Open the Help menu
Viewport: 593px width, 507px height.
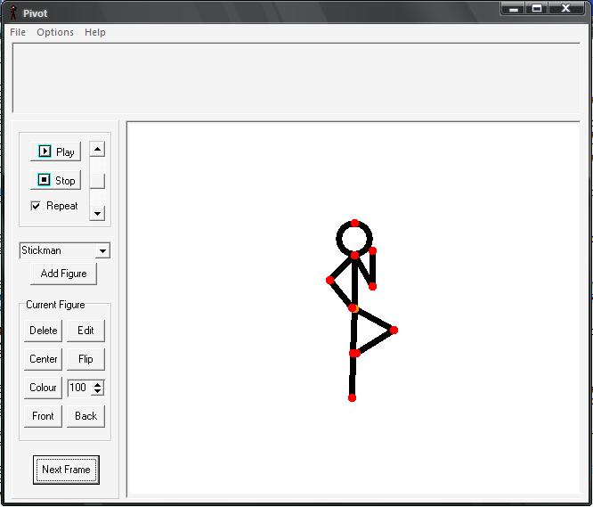tap(95, 32)
